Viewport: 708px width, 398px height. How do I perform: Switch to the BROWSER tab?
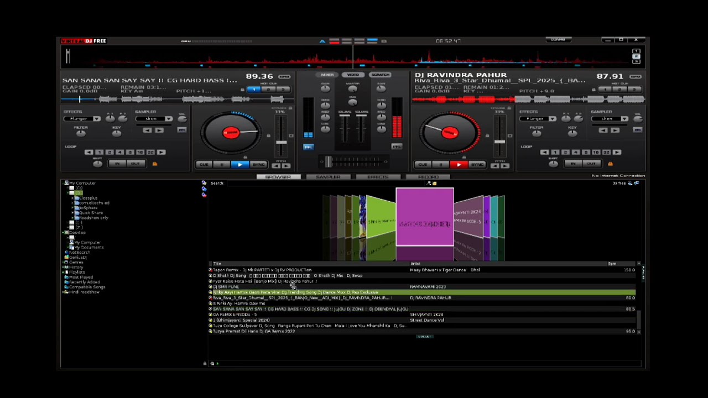point(278,177)
